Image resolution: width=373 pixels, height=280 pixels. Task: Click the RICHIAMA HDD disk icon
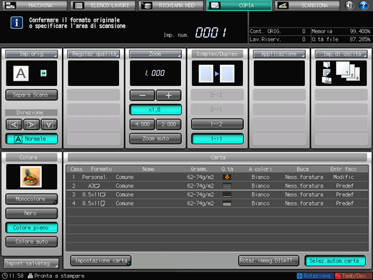146,5
